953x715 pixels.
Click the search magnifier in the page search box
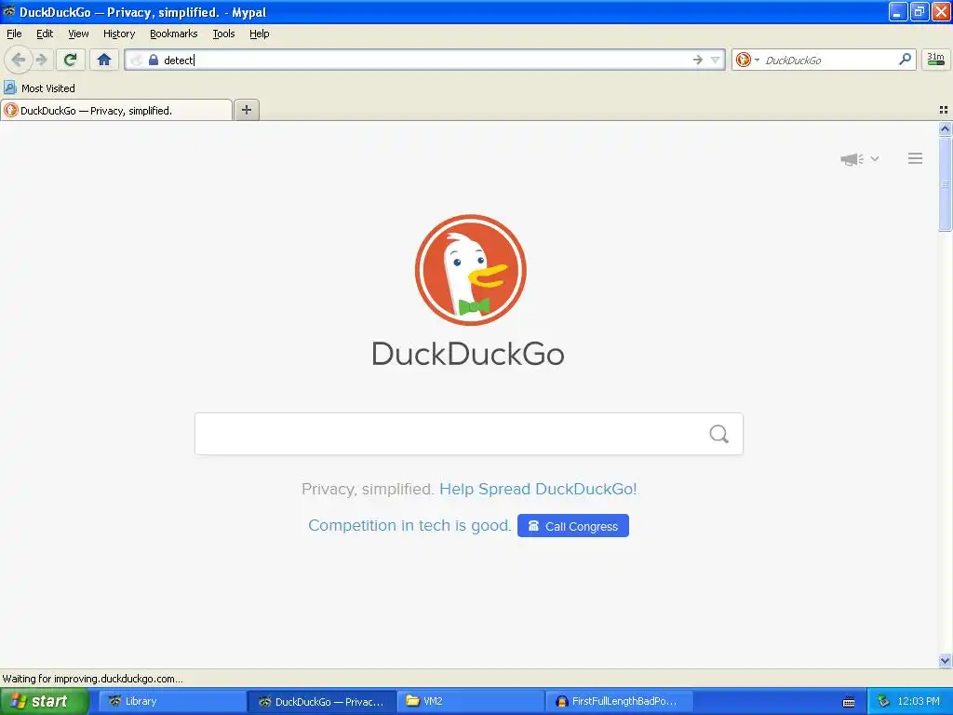pos(719,434)
